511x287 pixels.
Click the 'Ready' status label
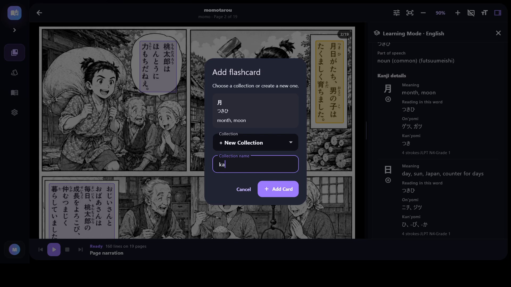(x=96, y=246)
